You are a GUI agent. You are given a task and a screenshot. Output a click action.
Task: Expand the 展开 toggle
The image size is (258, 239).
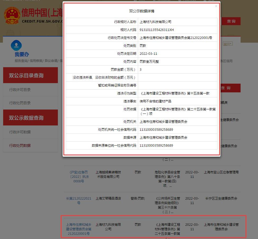click(228, 44)
